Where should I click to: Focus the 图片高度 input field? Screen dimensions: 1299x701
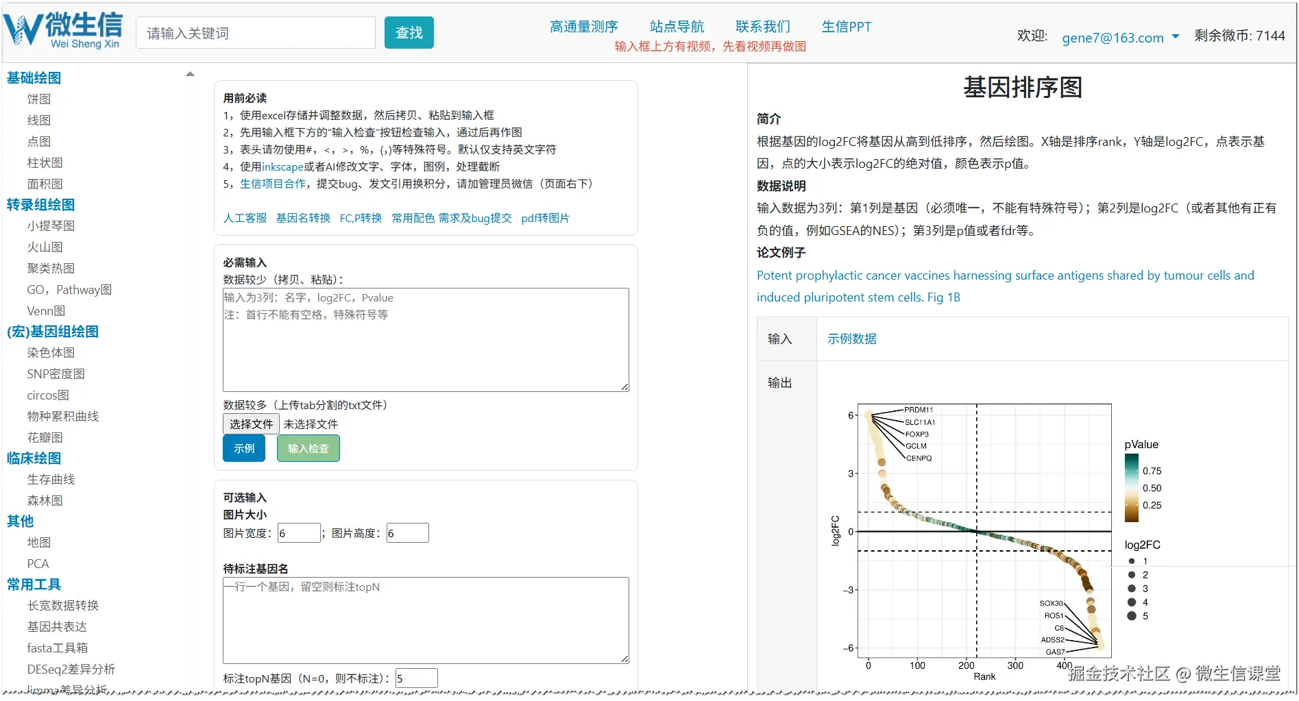408,533
